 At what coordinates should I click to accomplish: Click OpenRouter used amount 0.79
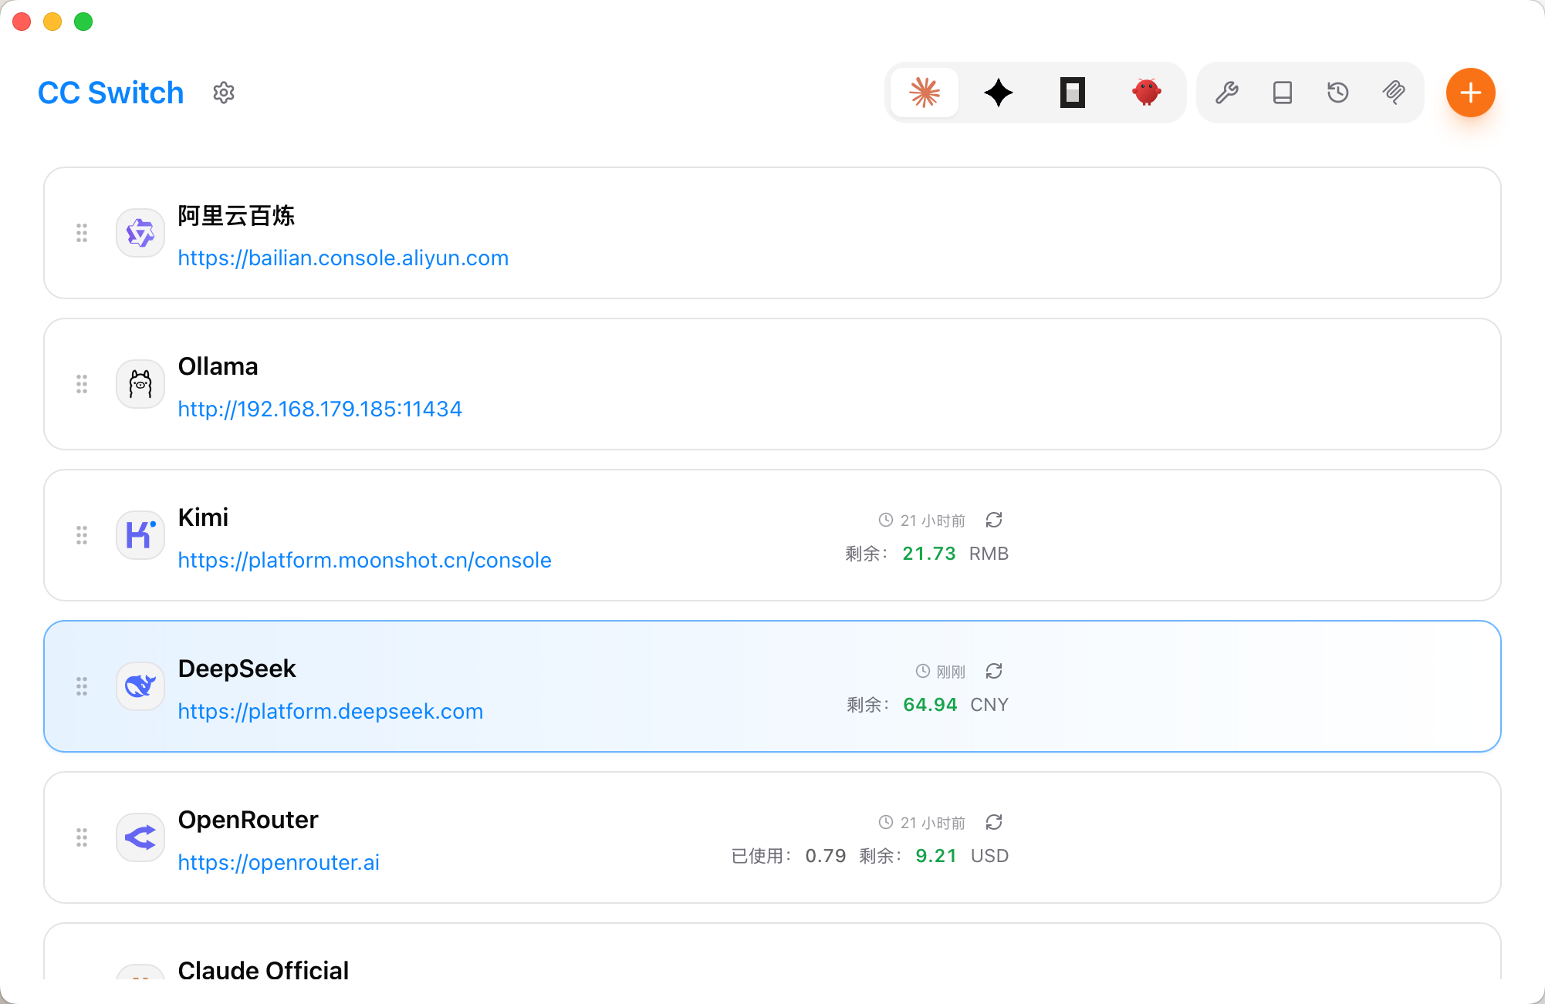825,856
